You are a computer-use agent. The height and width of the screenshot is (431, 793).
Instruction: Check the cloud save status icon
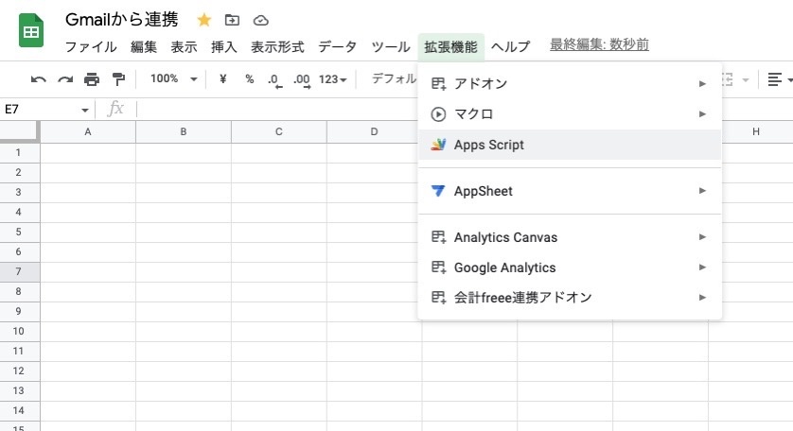pos(260,20)
